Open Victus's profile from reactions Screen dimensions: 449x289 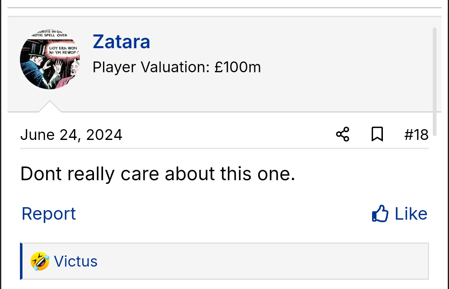(76, 262)
